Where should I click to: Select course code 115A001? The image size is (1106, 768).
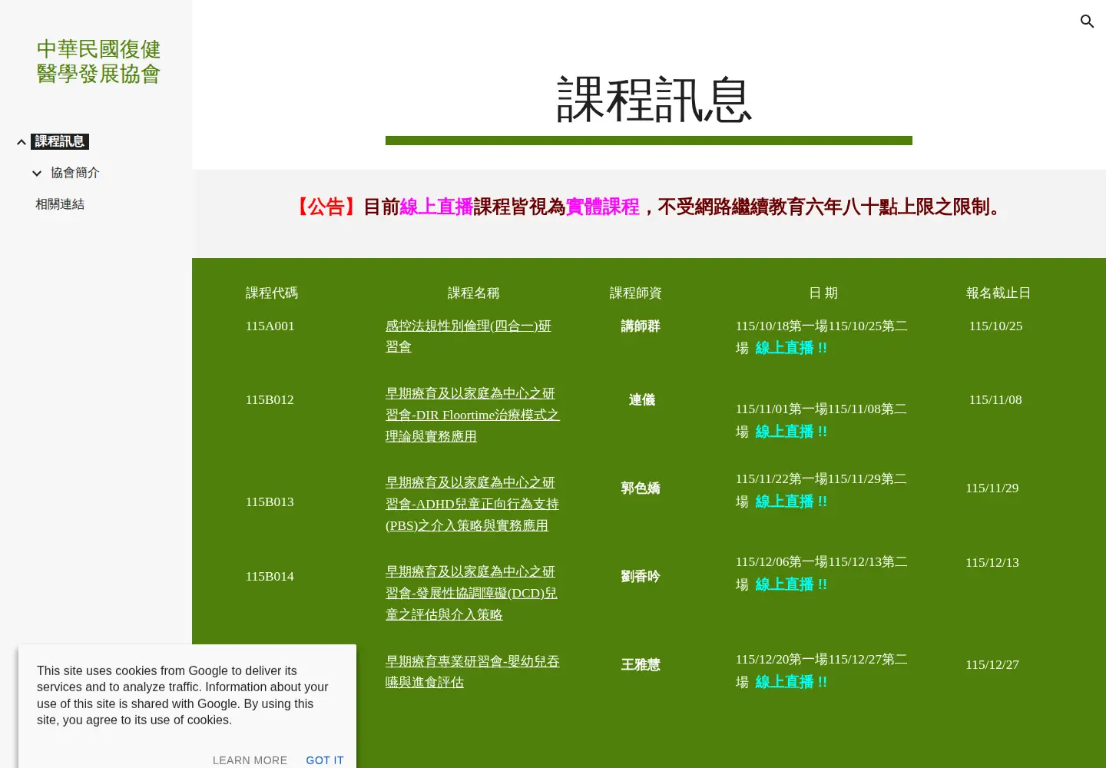(270, 326)
